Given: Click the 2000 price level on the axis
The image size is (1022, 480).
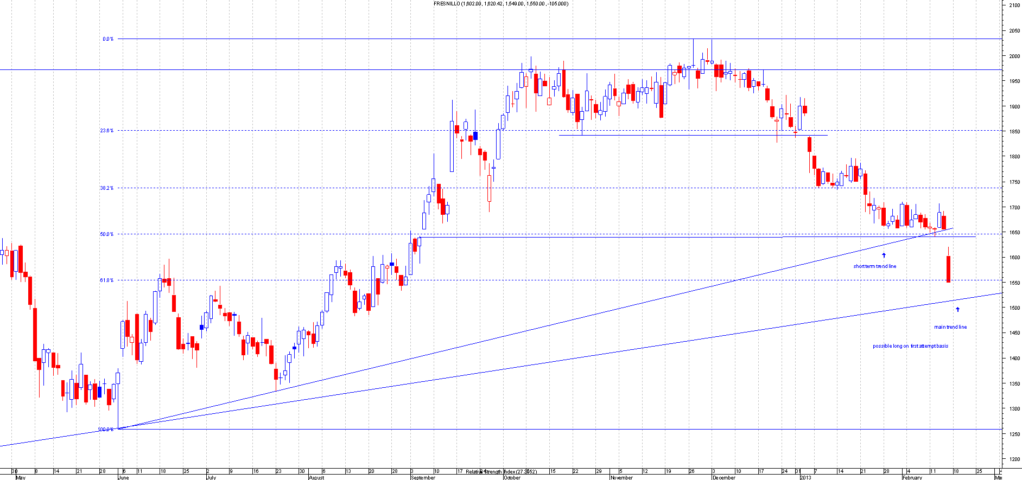Looking at the screenshot, I should (1014, 56).
